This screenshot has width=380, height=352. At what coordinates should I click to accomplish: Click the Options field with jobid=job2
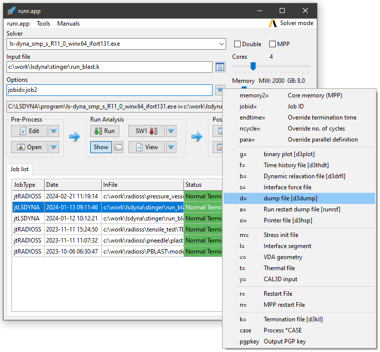click(x=110, y=90)
